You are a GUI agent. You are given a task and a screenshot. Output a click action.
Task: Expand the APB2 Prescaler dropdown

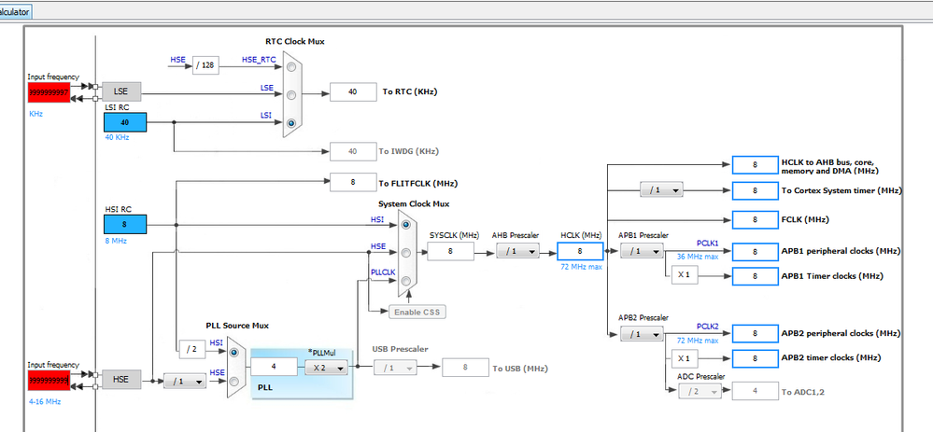642,334
